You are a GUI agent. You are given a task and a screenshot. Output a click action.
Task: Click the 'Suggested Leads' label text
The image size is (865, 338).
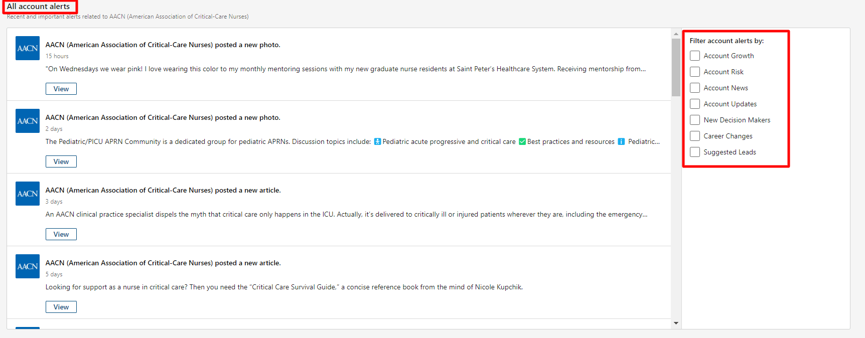730,152
